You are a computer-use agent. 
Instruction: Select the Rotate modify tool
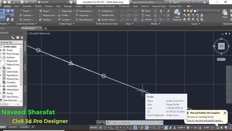pyautogui.click(x=156, y=11)
